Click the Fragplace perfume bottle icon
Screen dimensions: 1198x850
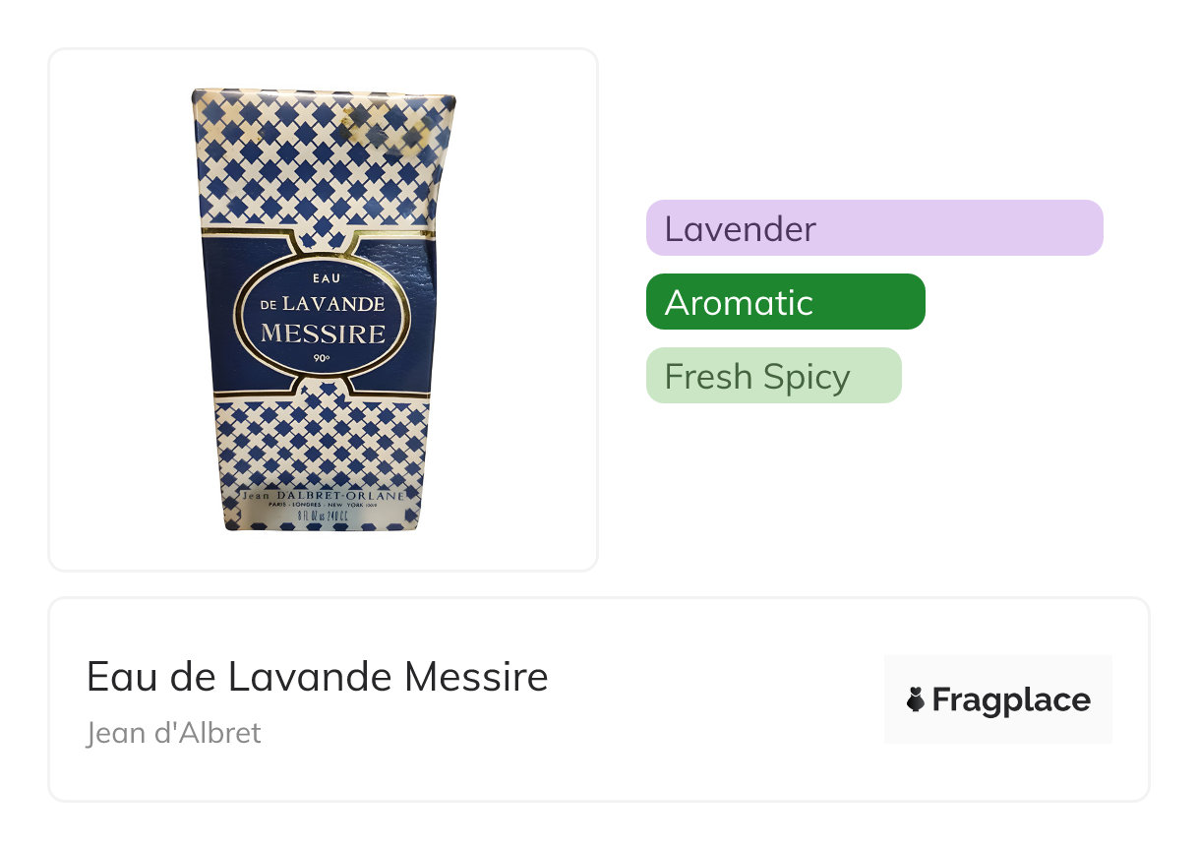click(916, 699)
